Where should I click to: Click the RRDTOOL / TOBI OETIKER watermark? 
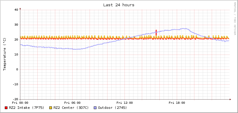pyautogui.click(x=235, y=18)
